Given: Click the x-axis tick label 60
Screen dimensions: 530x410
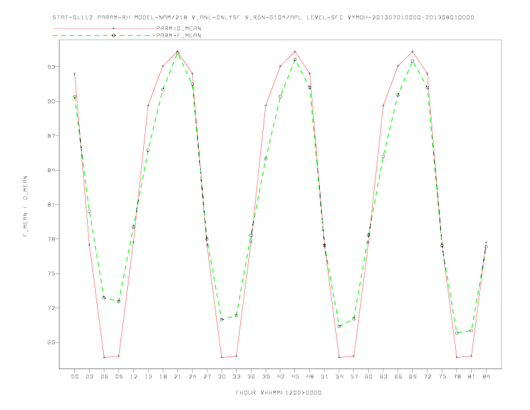Looking at the screenshot, I should [x=369, y=377].
